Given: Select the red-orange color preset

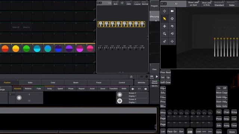Looking at the screenshot, I should pos(5,49).
